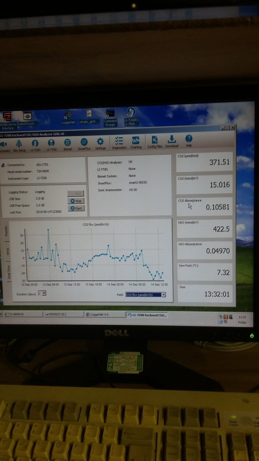Open the LI-7200 settings icon
259x461 pixels.
pos(35,144)
